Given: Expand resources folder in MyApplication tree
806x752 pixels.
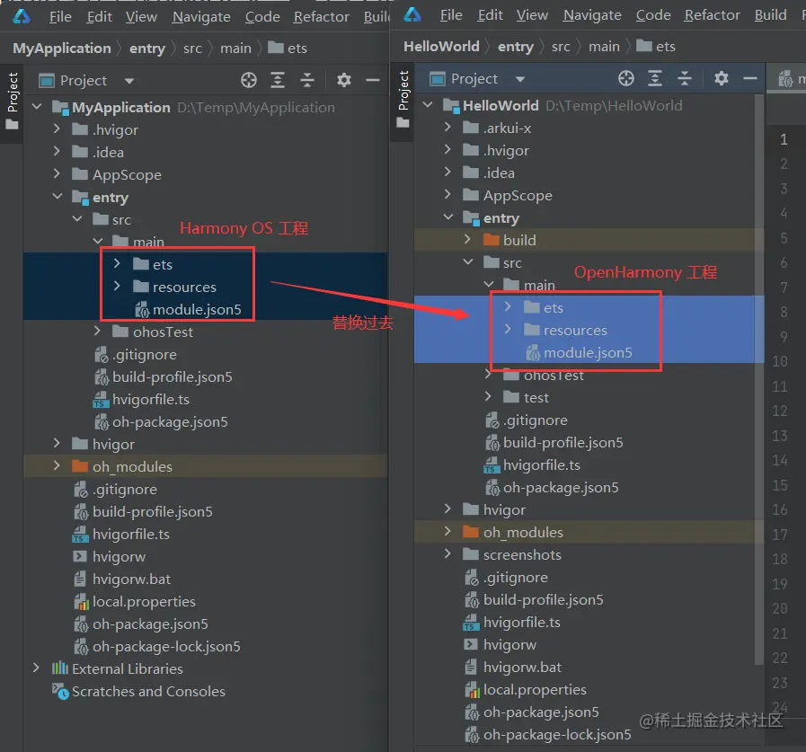Looking at the screenshot, I should [x=117, y=286].
